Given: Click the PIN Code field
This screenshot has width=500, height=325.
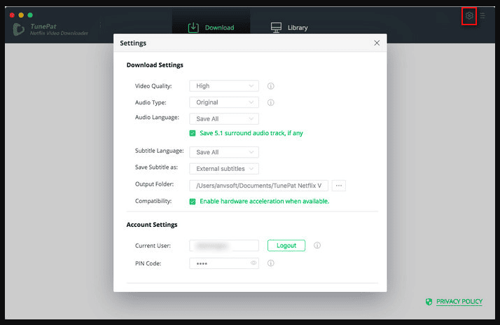Looking at the screenshot, I should coord(224,263).
